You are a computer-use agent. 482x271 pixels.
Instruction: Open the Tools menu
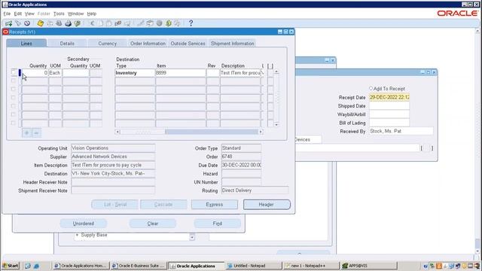click(59, 14)
